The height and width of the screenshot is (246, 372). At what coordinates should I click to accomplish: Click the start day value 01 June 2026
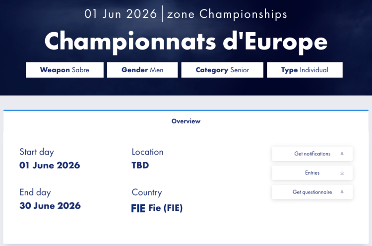point(50,165)
